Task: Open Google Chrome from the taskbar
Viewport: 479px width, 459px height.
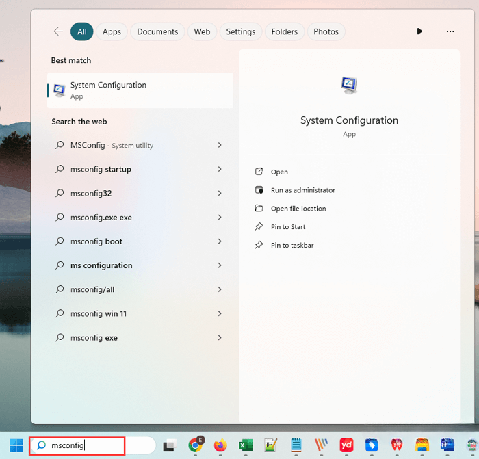Action: 196,445
